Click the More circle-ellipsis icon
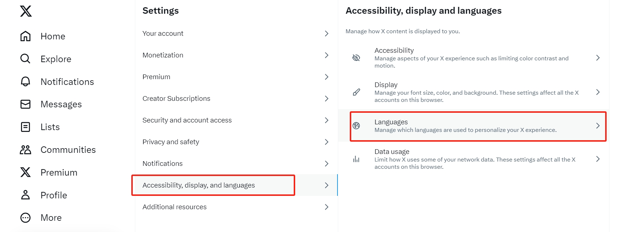 pos(25,218)
